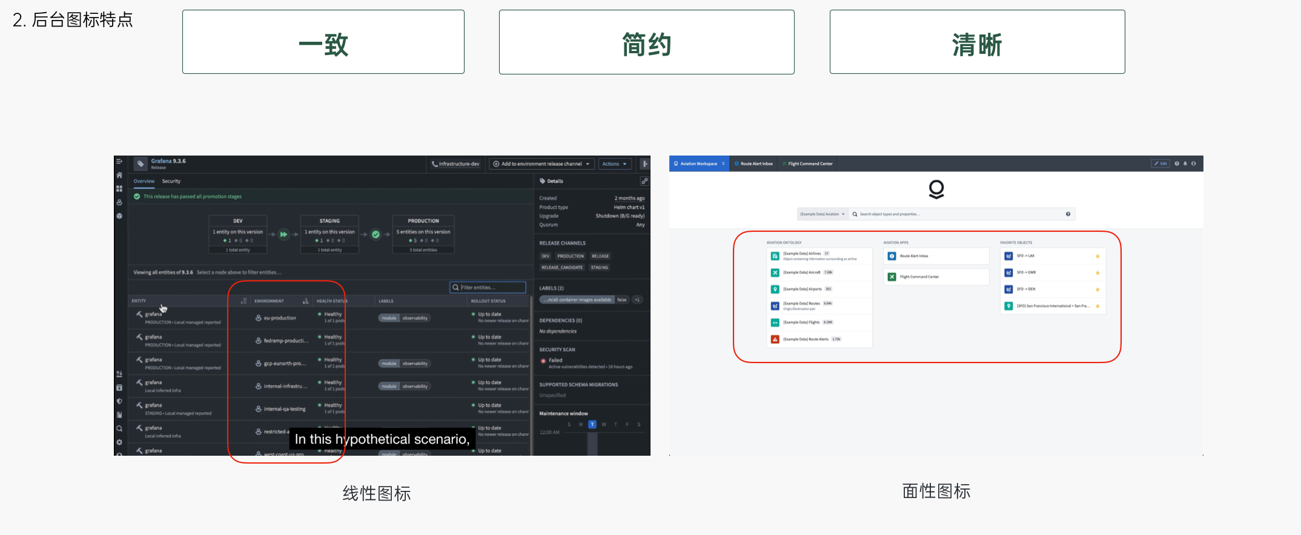This screenshot has width=1301, height=535.
Task: Unfavorite SFO -> LAX with its star
Action: [x=1097, y=257]
